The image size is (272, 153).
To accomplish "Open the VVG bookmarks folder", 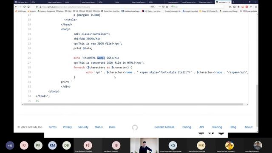I will [x=82, y=11].
